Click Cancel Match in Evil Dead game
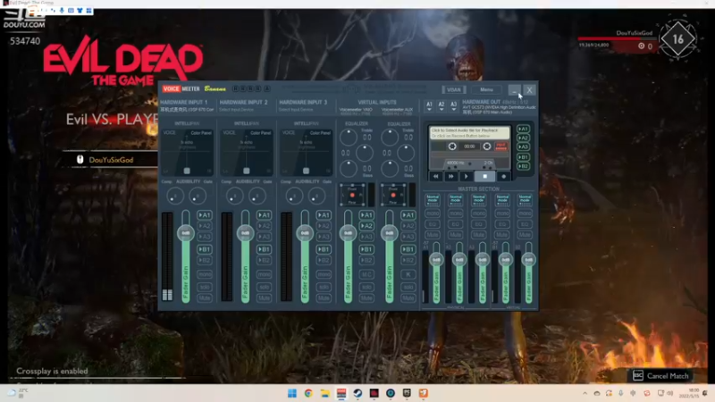715x402 pixels. [x=660, y=375]
